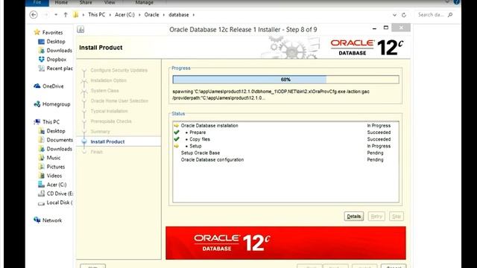Click Oracle Database installation status row
477x268 pixels.
pos(285,126)
